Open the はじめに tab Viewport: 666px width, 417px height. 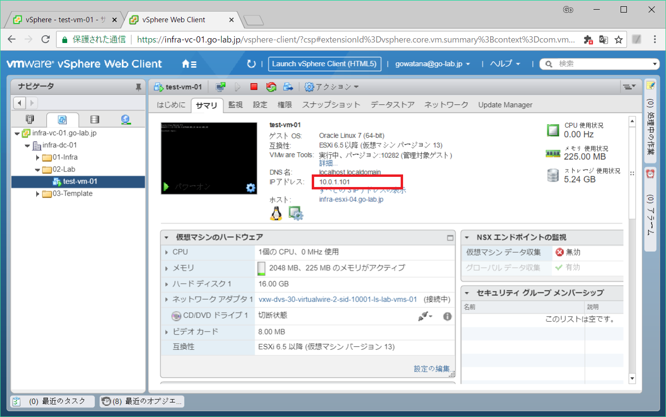point(172,105)
